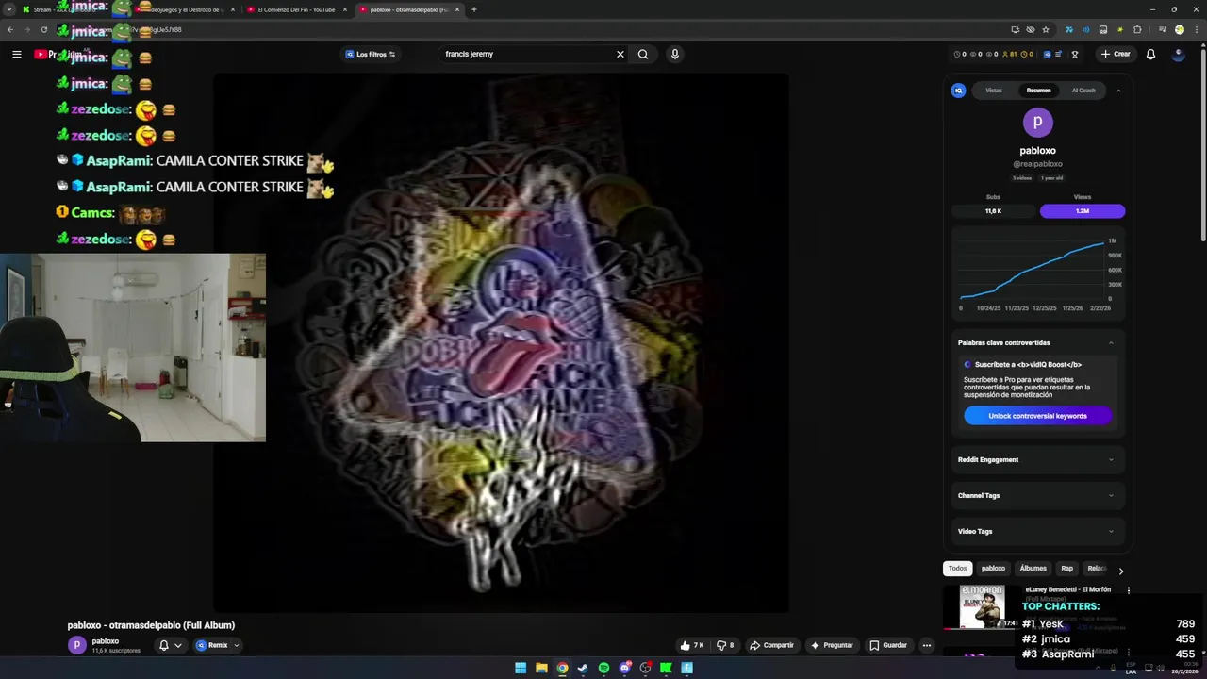Click the large p avatar in vidIQ panel

tap(1037, 123)
